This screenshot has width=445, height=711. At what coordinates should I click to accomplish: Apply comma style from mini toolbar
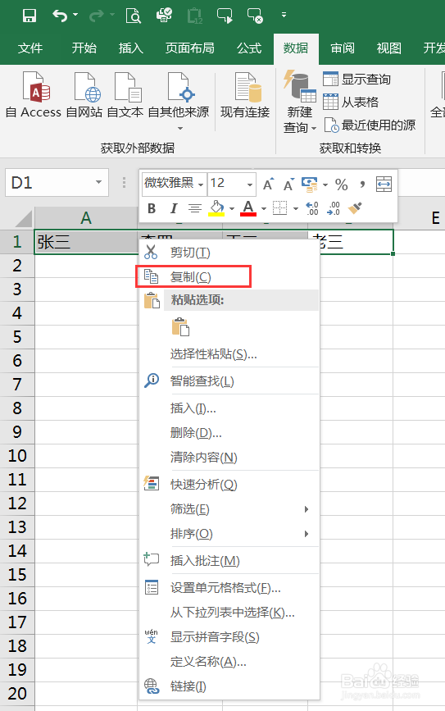click(362, 184)
